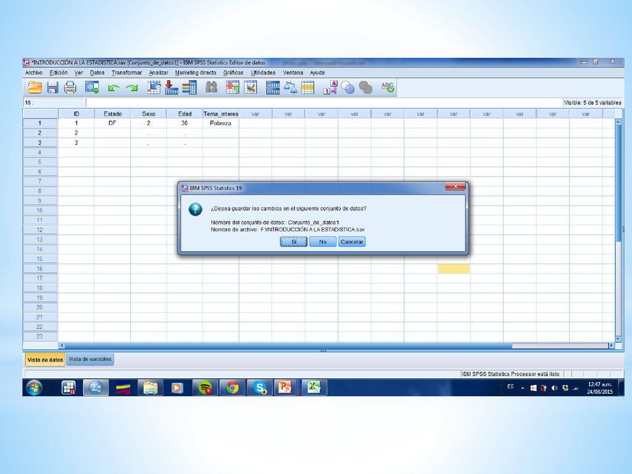This screenshot has width=632, height=474.
Task: Open the Datos menu
Action: coord(97,73)
